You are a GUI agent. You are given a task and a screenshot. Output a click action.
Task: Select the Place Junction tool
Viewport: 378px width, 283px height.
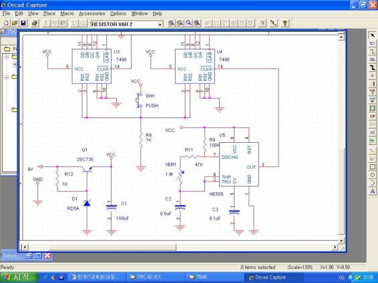point(373,76)
